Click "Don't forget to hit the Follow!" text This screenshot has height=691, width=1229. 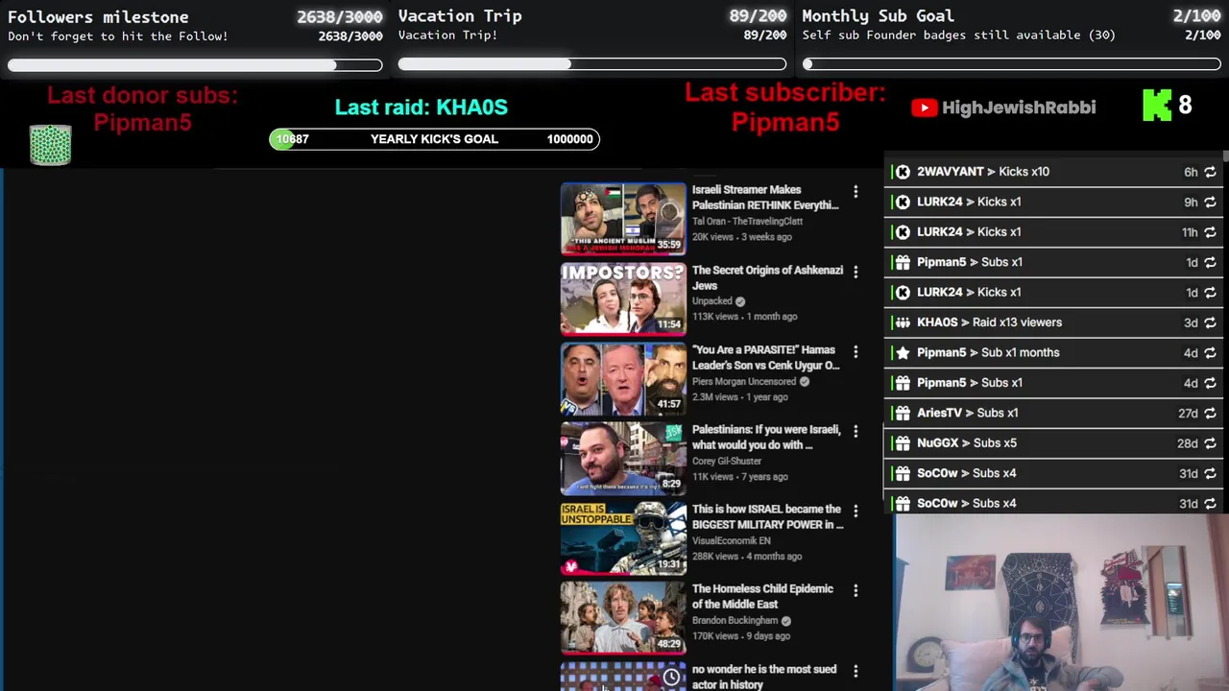tap(118, 36)
